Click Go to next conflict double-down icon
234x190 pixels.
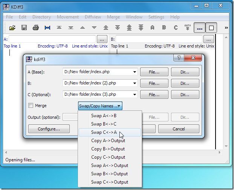pyautogui.click(x=118, y=28)
